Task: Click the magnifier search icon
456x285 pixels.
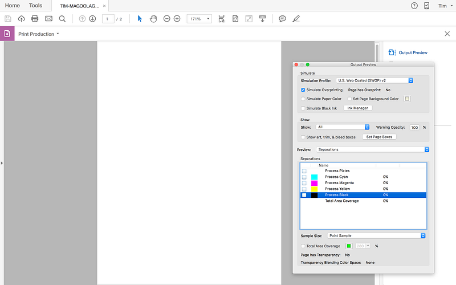Action: [x=62, y=19]
